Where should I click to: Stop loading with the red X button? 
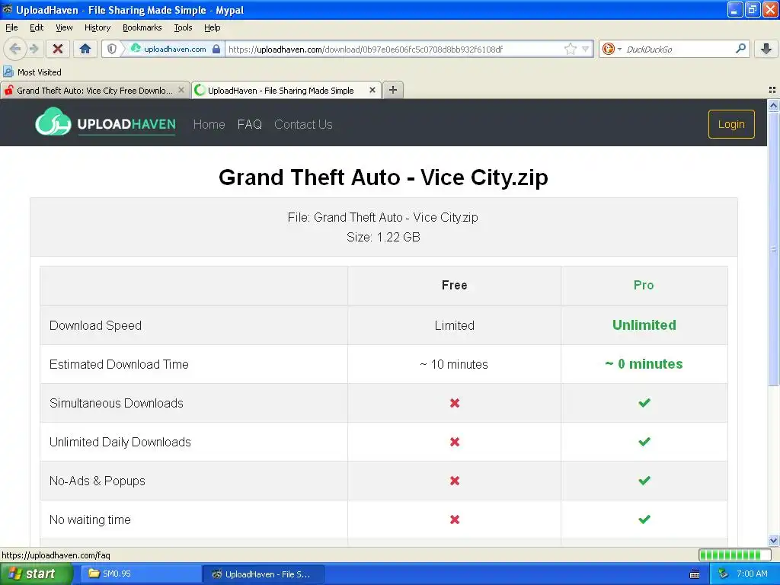tap(58, 49)
